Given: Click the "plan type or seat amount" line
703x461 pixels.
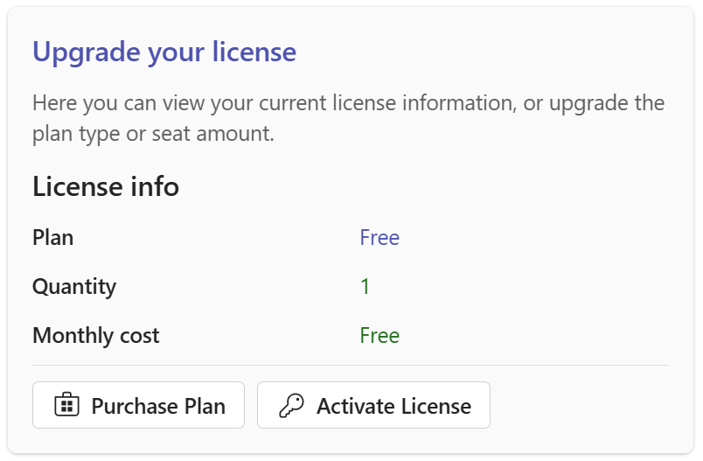Looking at the screenshot, I should pyautogui.click(x=153, y=136).
